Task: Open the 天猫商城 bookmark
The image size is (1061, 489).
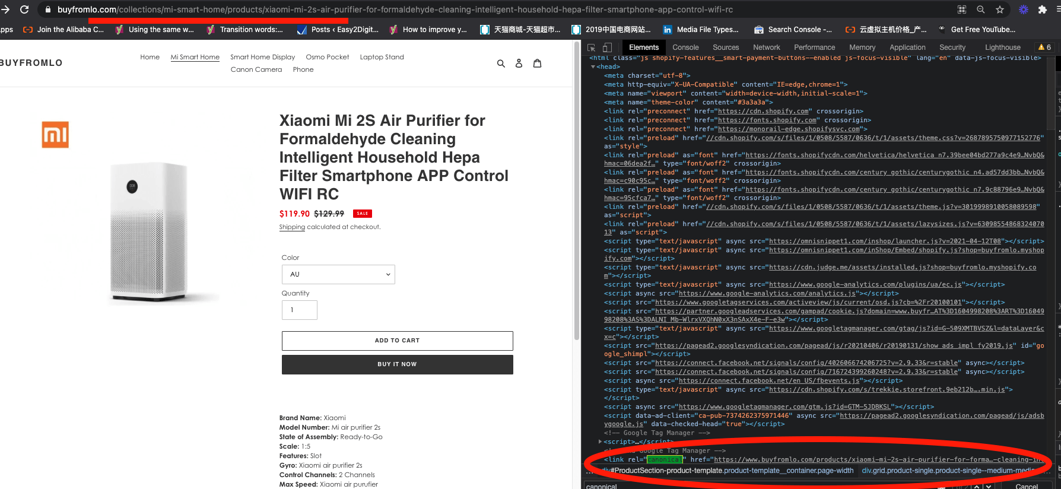Action: (x=520, y=29)
